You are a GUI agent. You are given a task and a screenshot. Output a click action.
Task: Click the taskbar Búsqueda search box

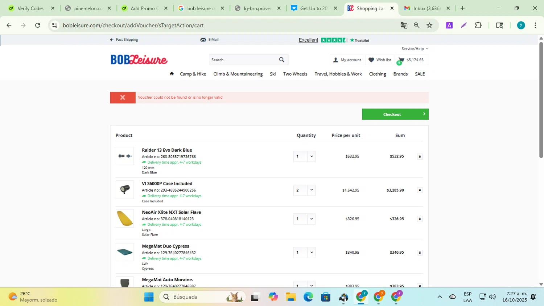pyautogui.click(x=202, y=297)
